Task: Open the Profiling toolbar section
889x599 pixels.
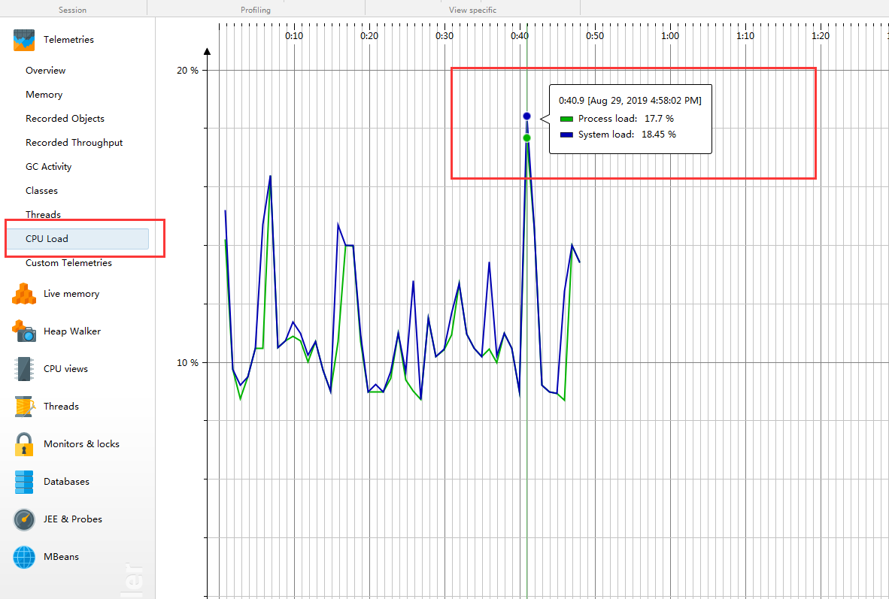Action: pyautogui.click(x=256, y=9)
